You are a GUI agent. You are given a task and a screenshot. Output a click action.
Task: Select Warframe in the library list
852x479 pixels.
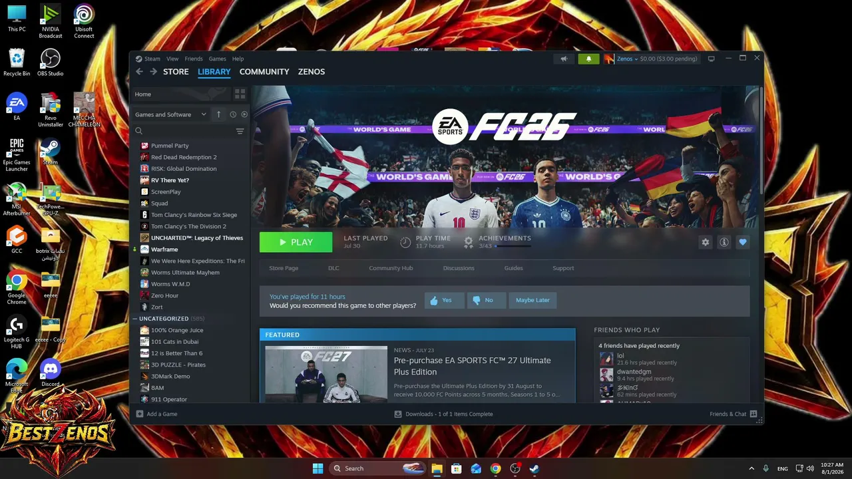tap(164, 249)
